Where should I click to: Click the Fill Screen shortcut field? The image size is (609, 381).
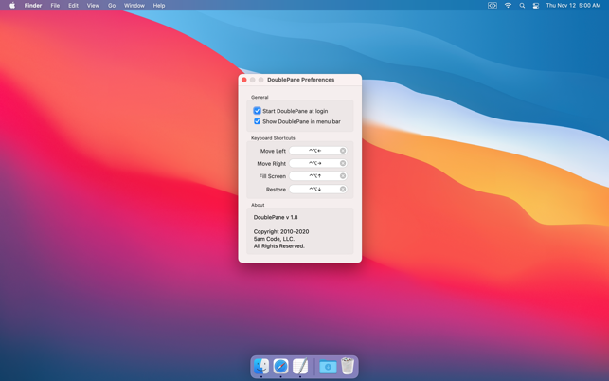pos(317,176)
